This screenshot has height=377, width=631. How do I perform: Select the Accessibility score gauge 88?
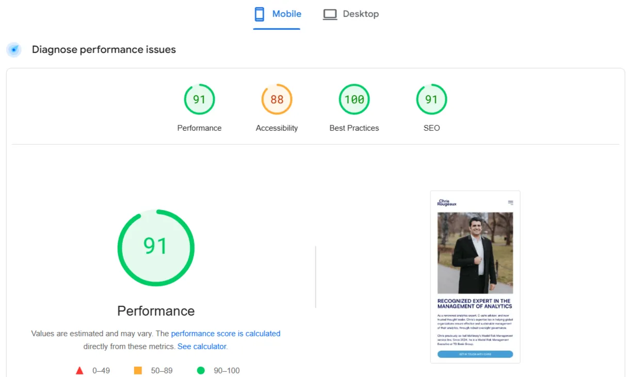coord(277,99)
